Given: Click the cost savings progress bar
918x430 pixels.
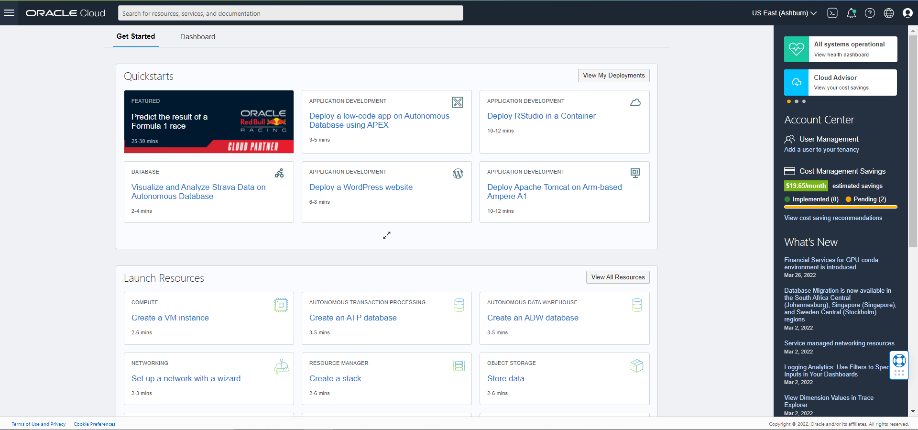Looking at the screenshot, I should click(841, 207).
